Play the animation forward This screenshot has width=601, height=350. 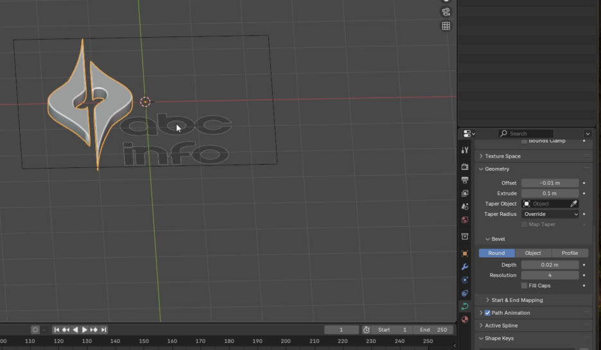click(84, 329)
